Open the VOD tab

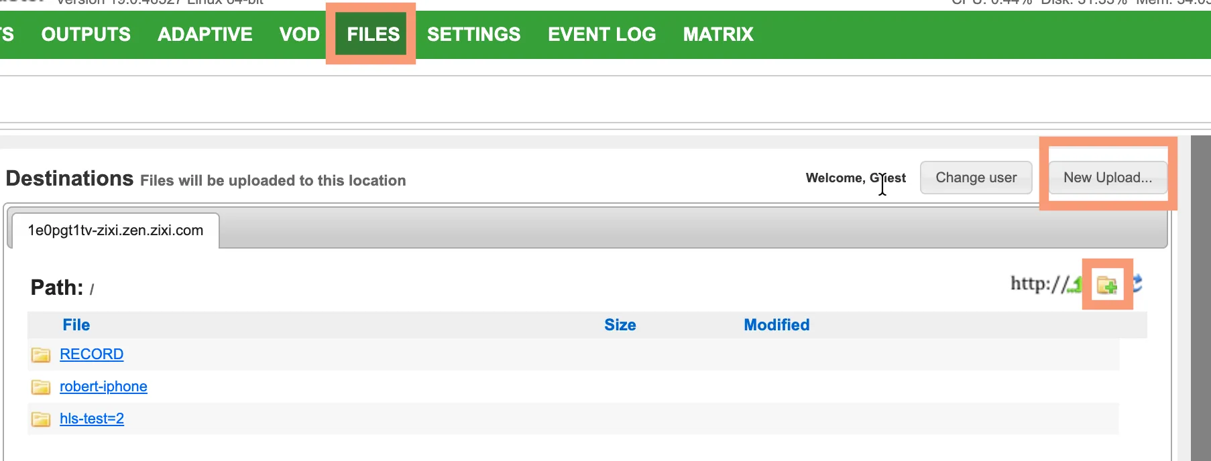(300, 34)
